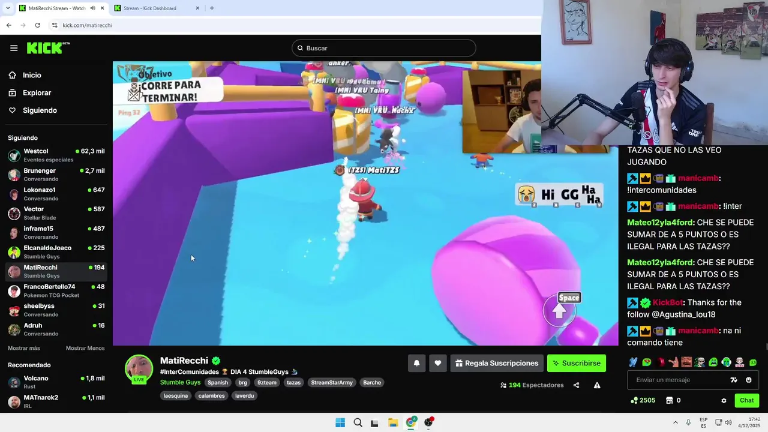Viewport: 768px width, 432px height.
Task: Click the green Suscribirse button
Action: [577, 363]
